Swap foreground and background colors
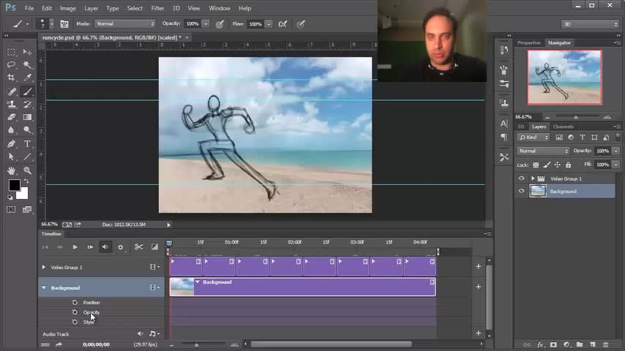625x351 pixels. (26, 181)
